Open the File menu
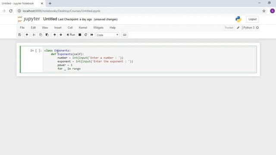 (22, 28)
